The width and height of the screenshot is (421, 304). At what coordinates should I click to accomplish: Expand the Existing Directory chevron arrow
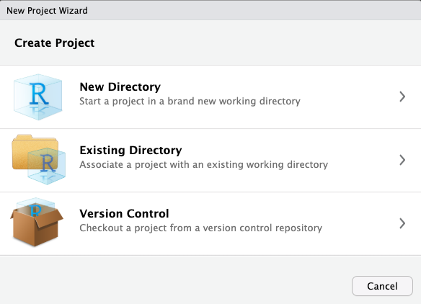tap(402, 160)
